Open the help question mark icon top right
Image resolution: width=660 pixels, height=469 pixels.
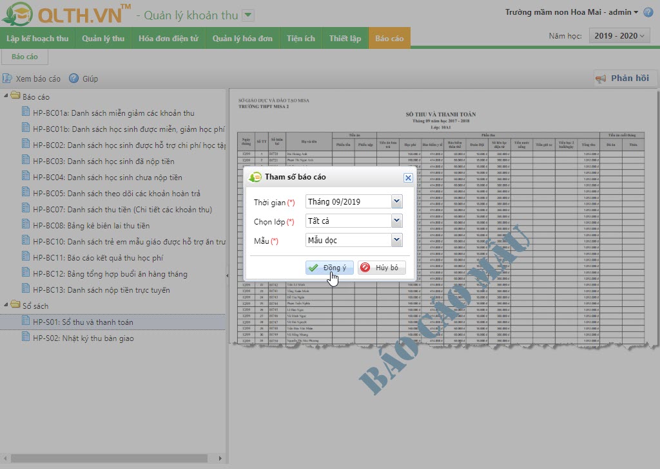point(648,12)
